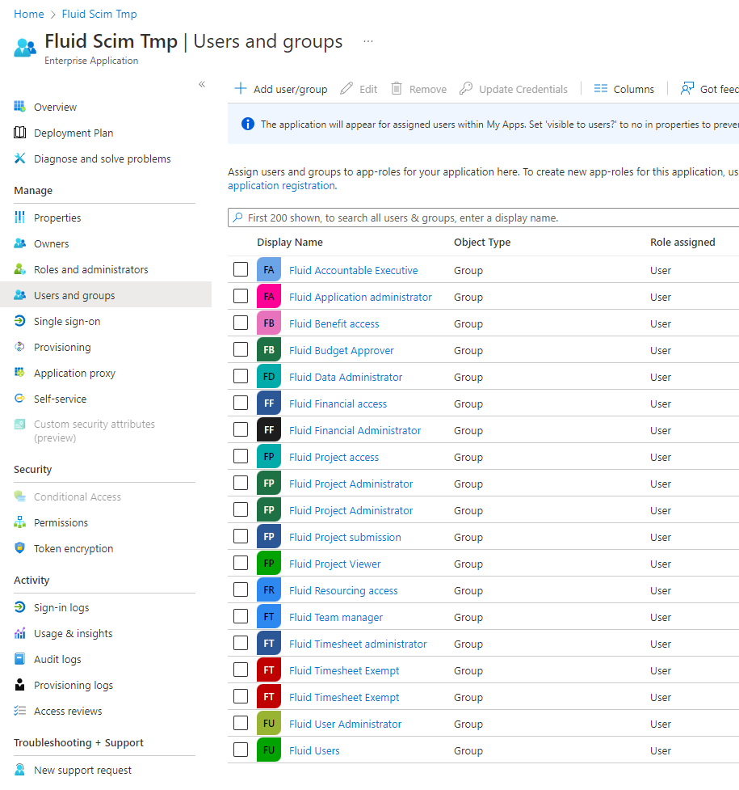Click Token encryption shield icon

pos(20,548)
